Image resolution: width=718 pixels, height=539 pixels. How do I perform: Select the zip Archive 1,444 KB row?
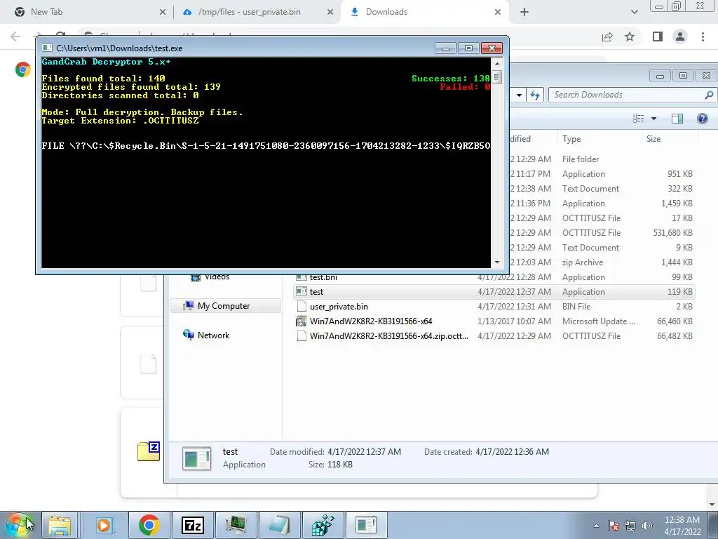602,262
